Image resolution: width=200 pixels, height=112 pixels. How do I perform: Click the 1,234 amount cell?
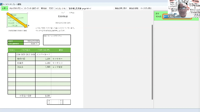[43, 59]
